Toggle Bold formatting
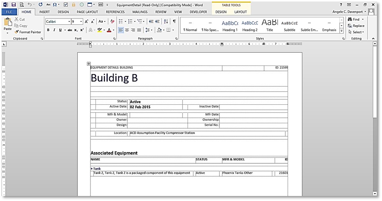 (x=48, y=30)
